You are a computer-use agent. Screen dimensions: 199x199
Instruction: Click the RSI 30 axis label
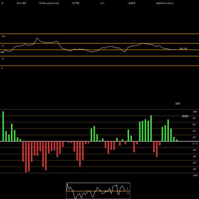click(x=3, y=59)
